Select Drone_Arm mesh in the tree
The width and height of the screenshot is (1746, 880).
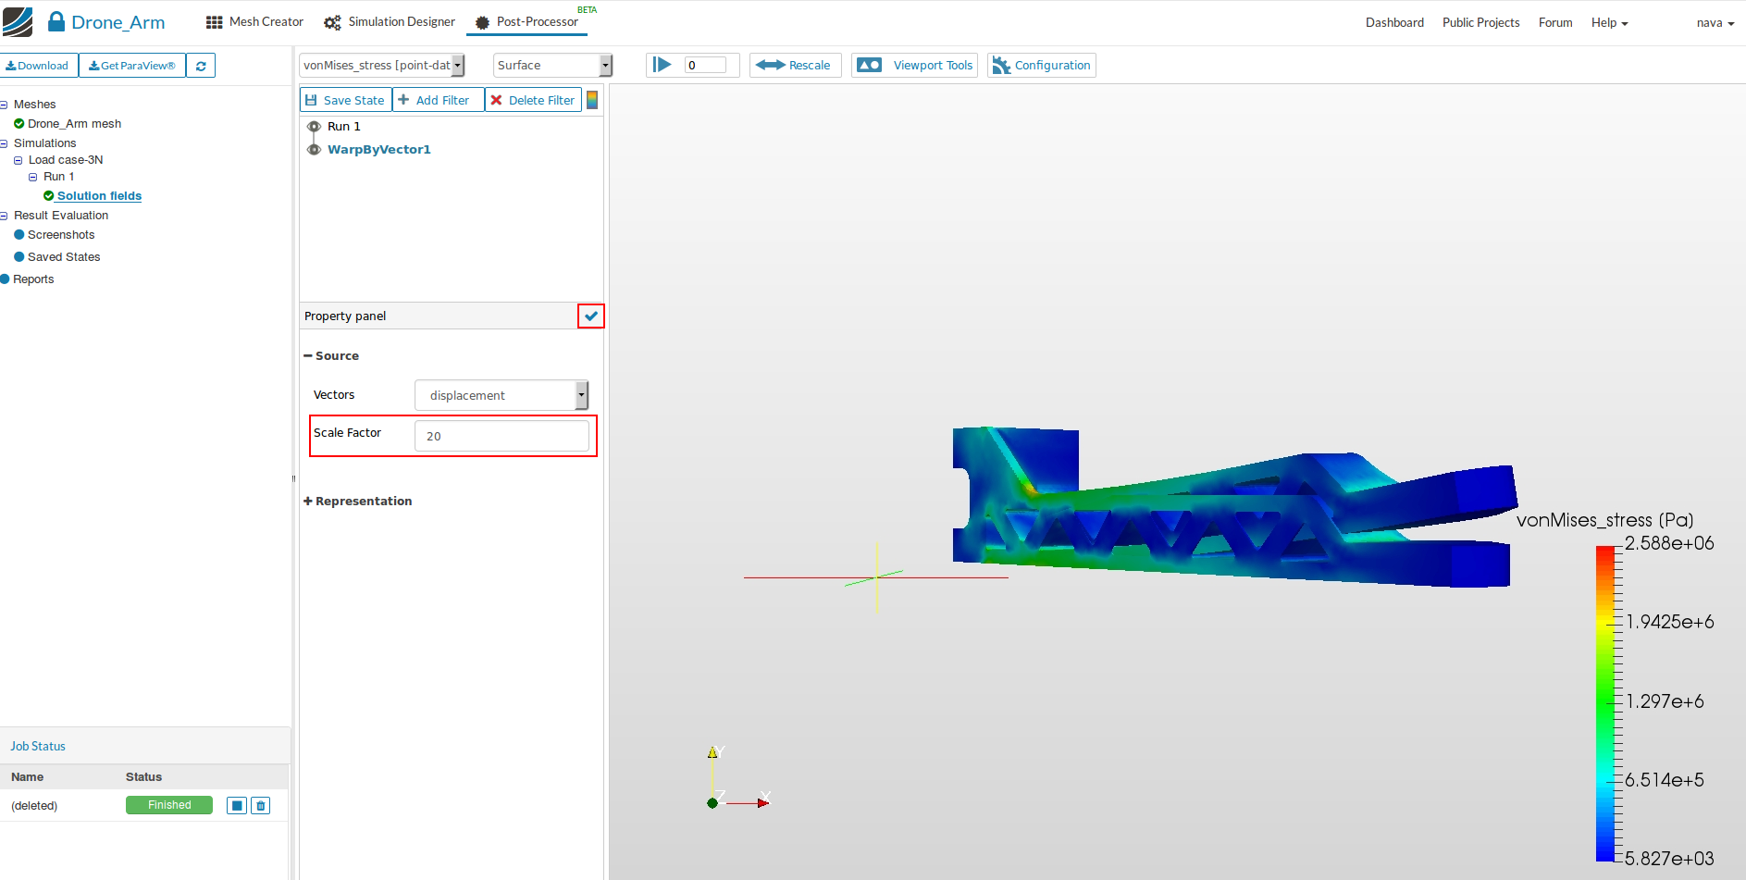tap(74, 124)
